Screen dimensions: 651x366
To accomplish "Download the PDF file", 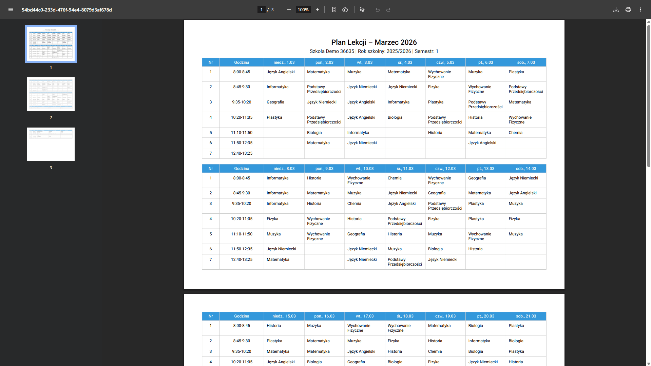I will pos(616,9).
